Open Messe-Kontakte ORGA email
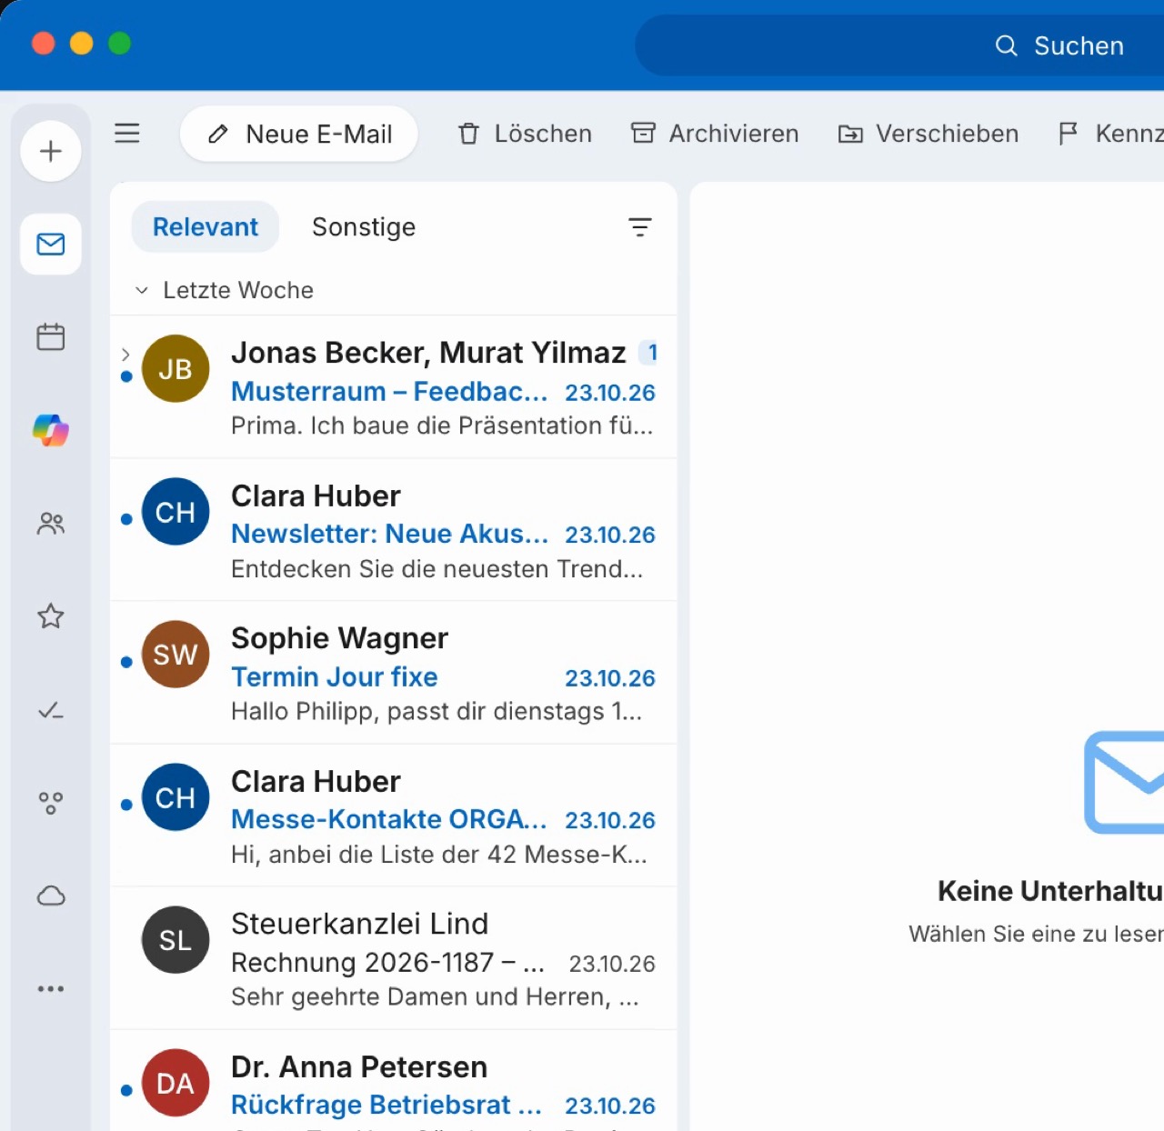 pos(394,816)
